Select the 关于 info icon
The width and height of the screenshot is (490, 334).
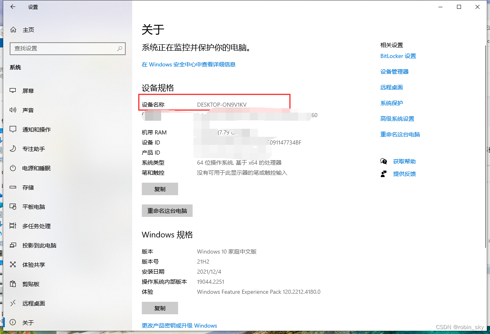point(13,323)
